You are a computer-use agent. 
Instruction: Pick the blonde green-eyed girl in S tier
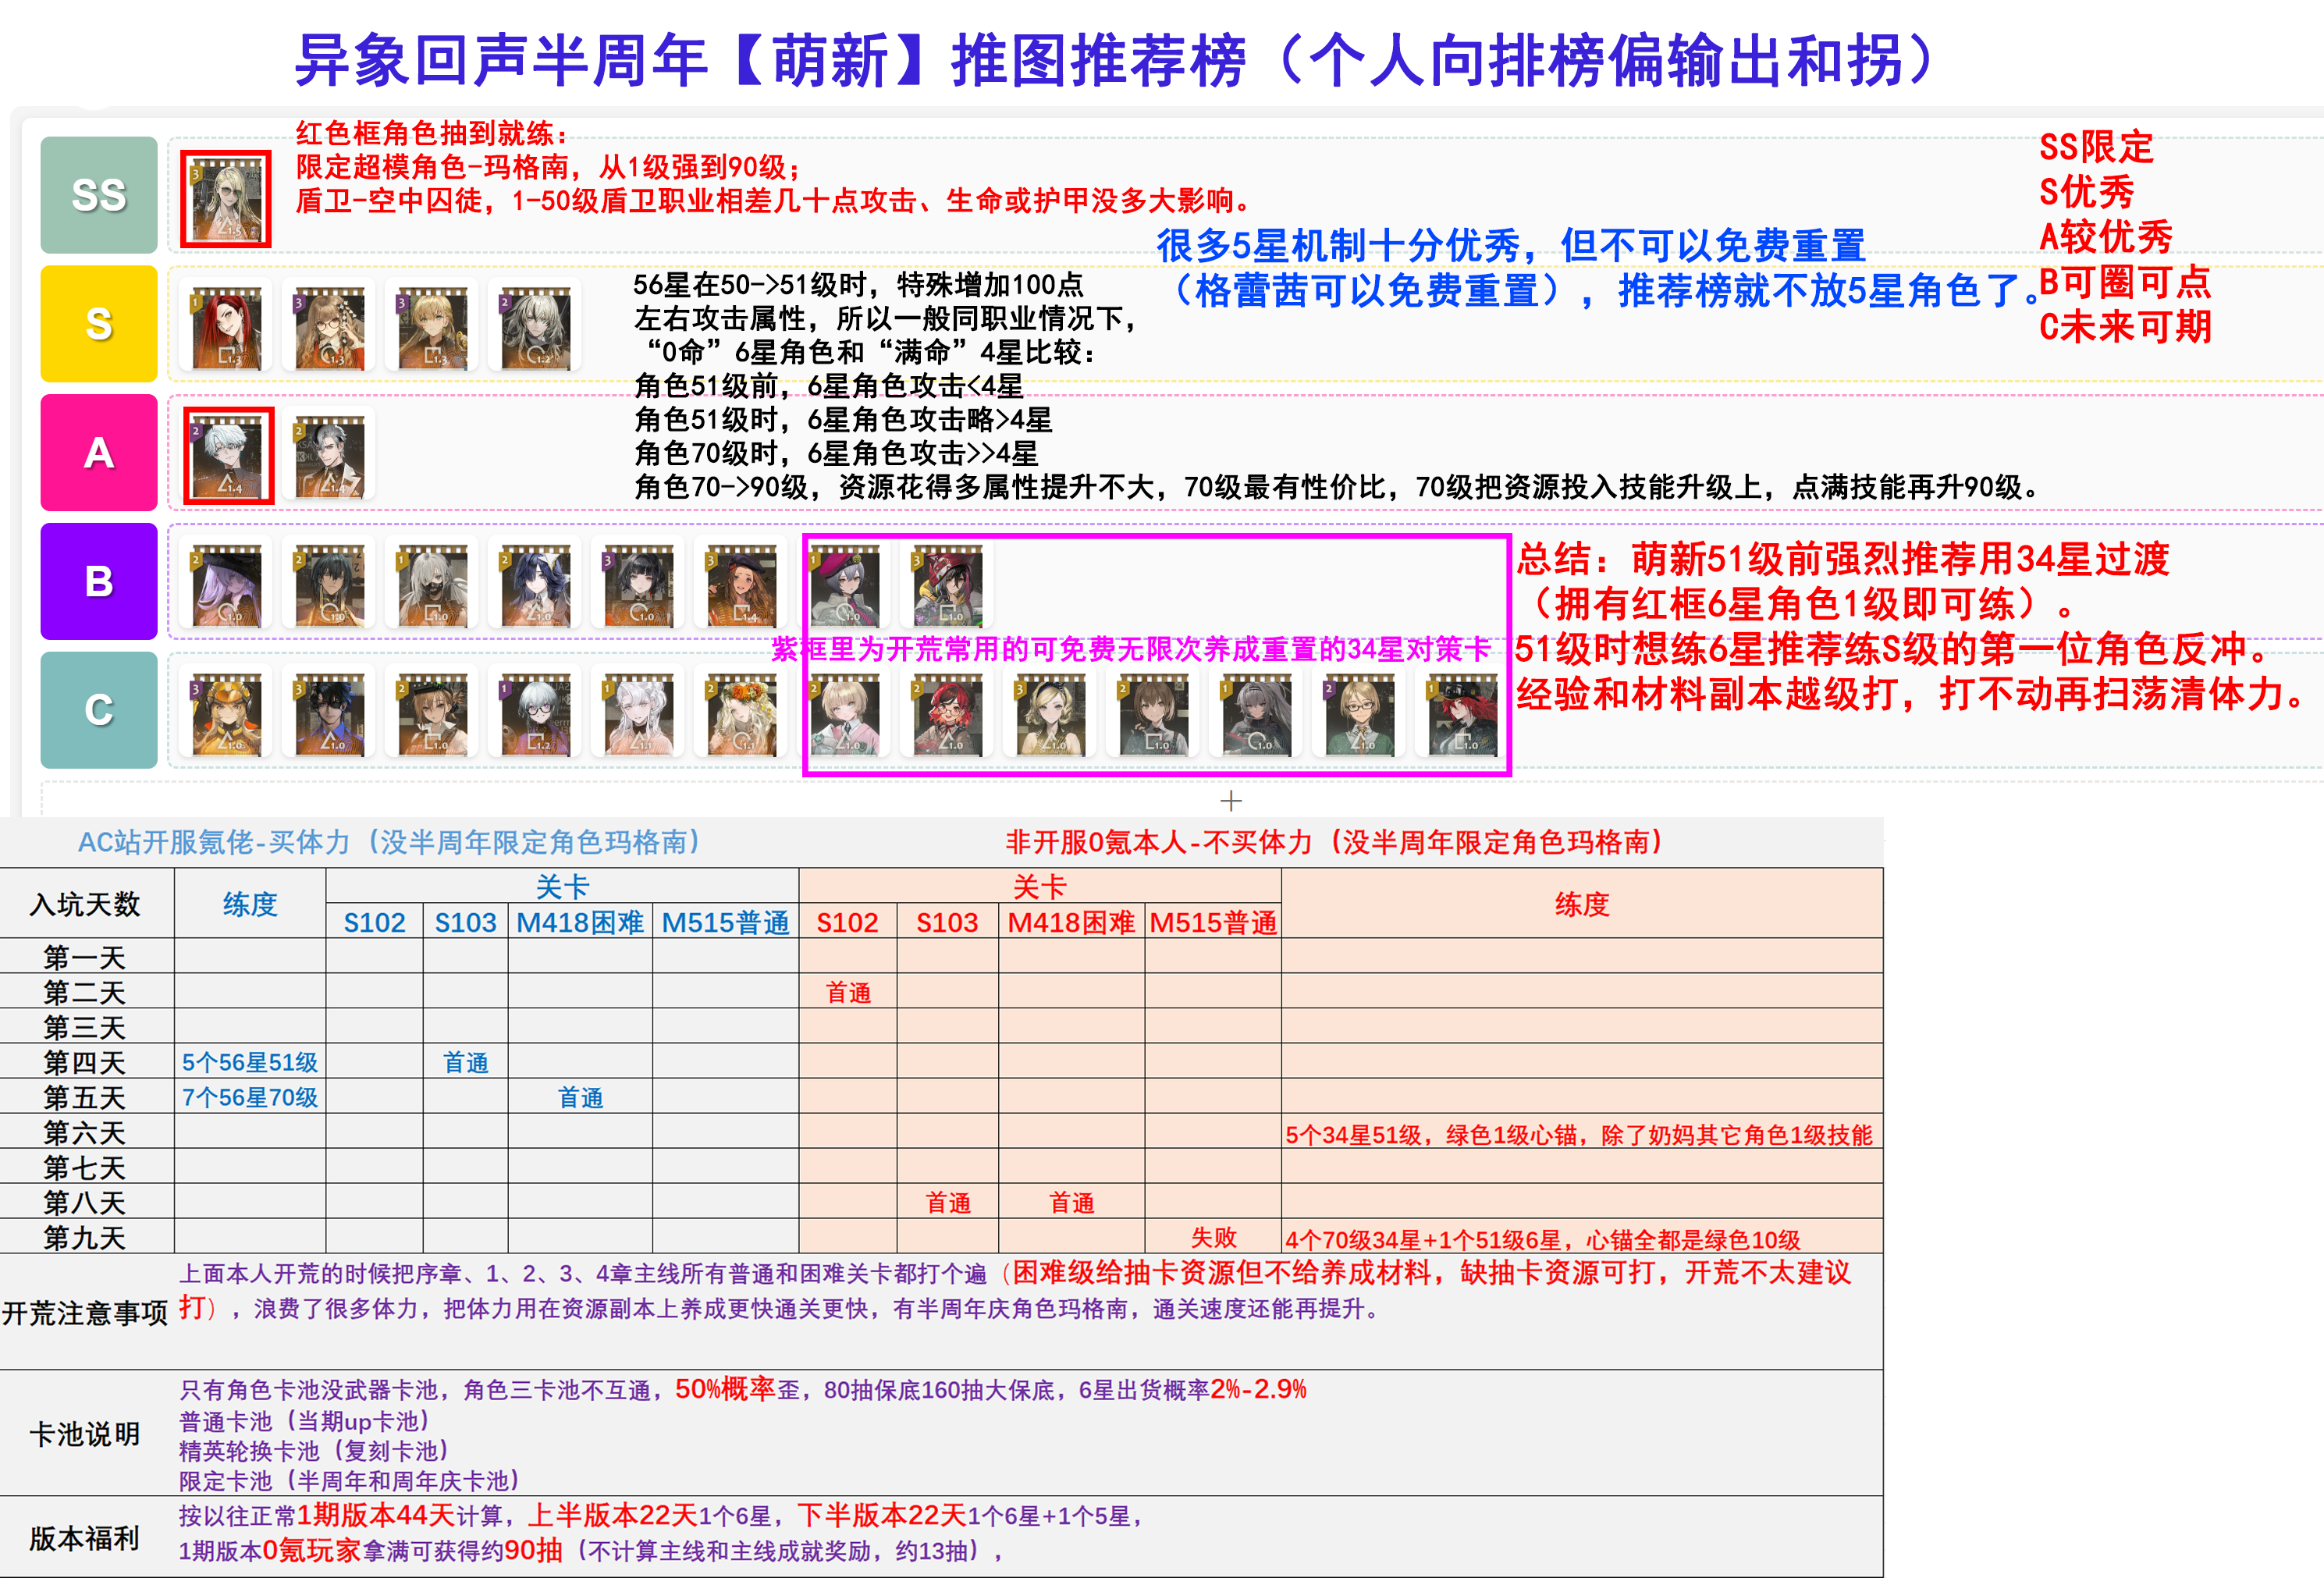click(x=432, y=327)
